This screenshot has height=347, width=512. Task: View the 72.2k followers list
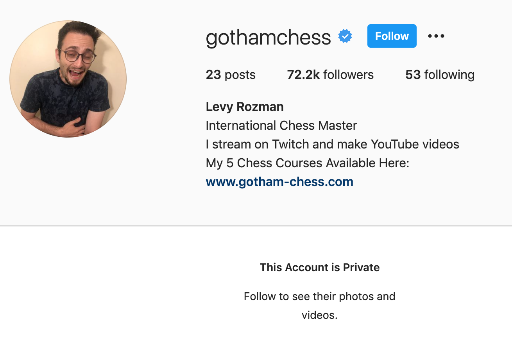[x=330, y=75]
